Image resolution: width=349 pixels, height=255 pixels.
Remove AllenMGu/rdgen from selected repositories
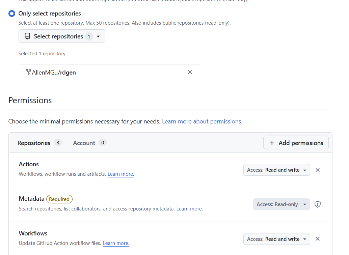pyautogui.click(x=190, y=72)
